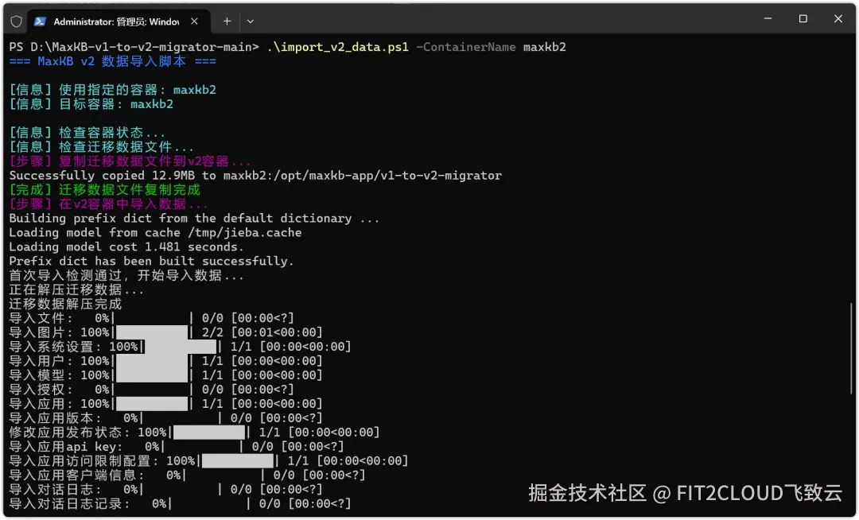Click 'Loading model cost 1.481 seconds' line

point(126,246)
